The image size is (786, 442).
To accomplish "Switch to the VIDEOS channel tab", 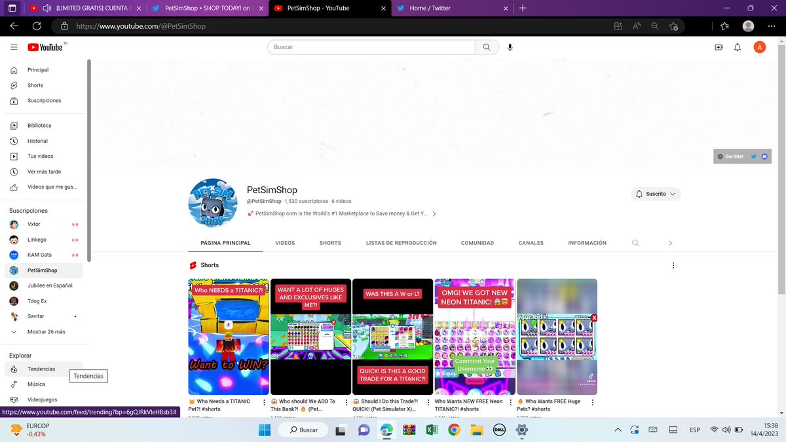I will (x=285, y=243).
